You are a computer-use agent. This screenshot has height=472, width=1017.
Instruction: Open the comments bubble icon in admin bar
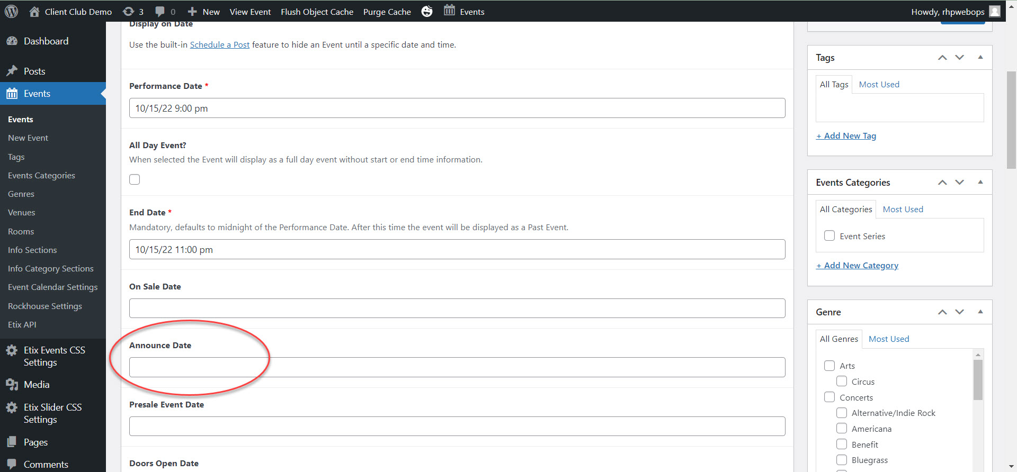160,11
